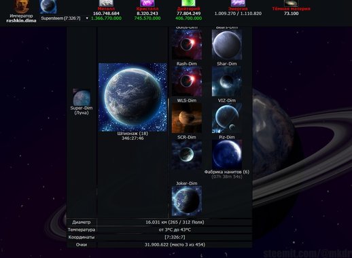Click the rashkin.dima username
Image resolution: width=352 pixels, height=258 pixels.
(21, 20)
